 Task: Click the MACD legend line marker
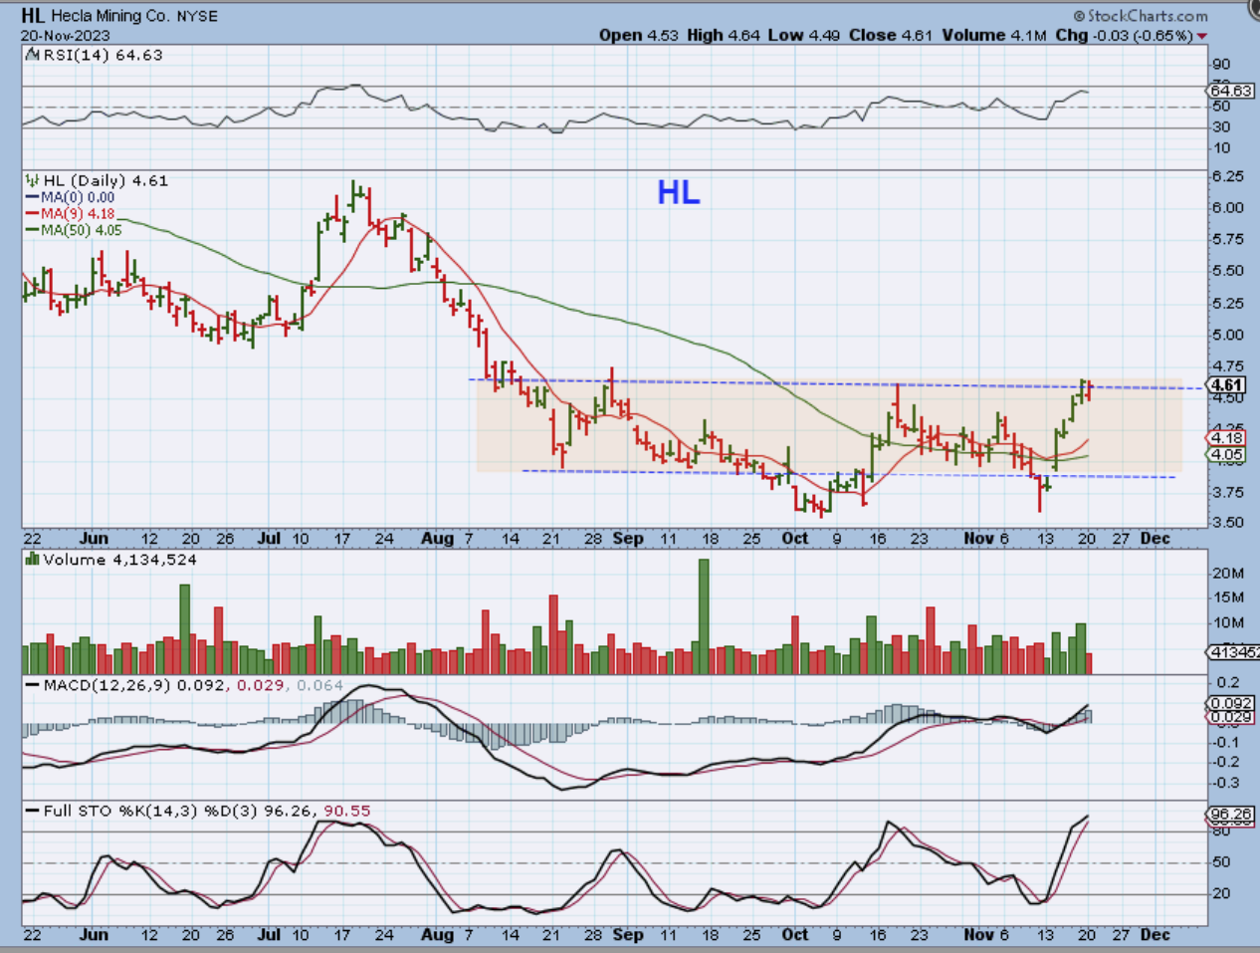coord(32,686)
